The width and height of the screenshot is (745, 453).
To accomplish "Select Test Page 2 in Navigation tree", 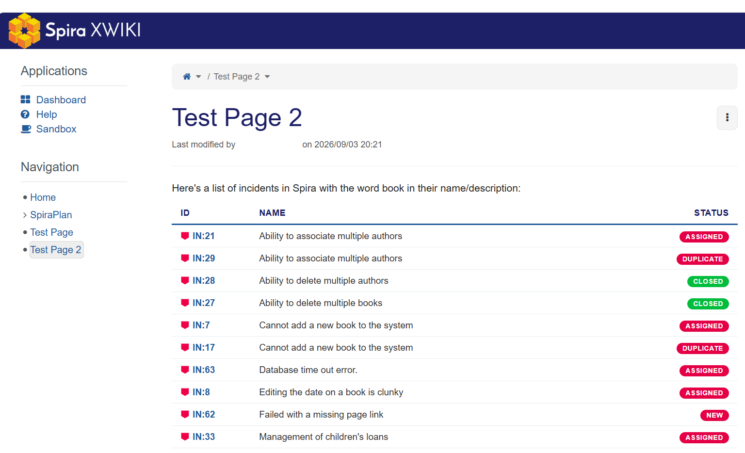I will [x=56, y=250].
